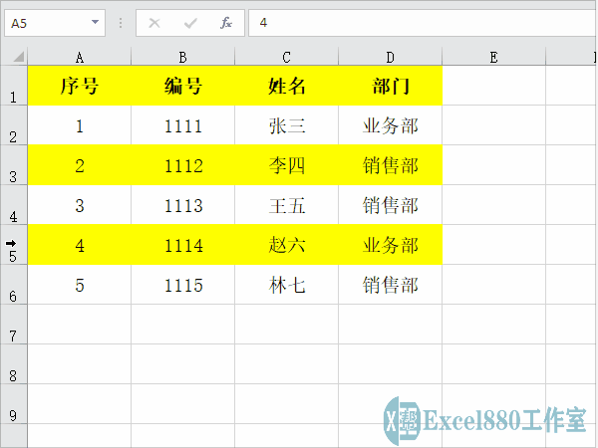Select cell containing 1111
598x448 pixels.
[x=183, y=125]
